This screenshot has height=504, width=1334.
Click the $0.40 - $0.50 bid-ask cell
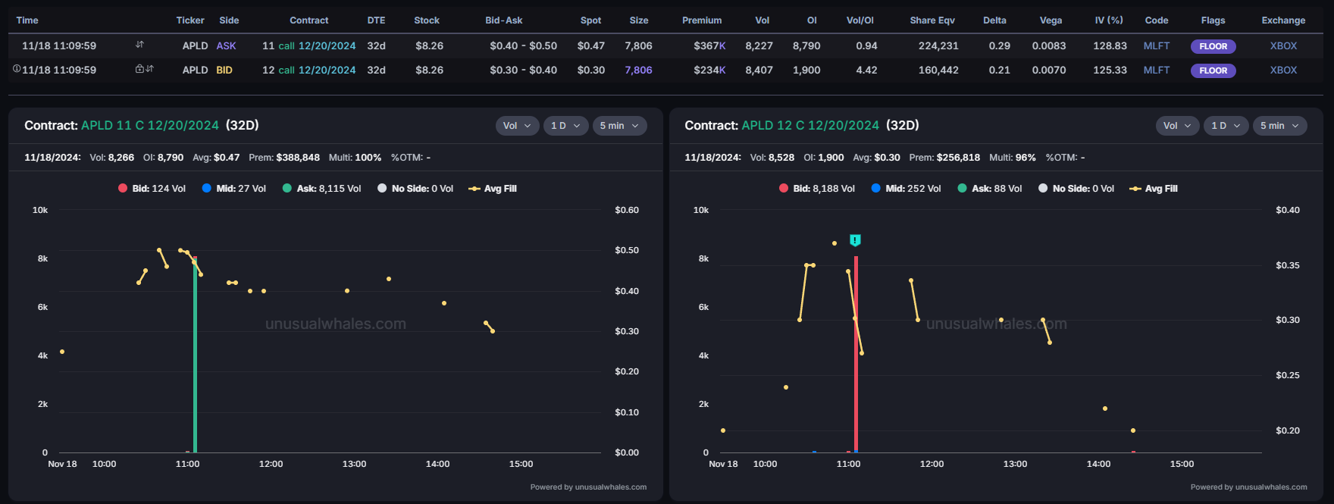(523, 45)
